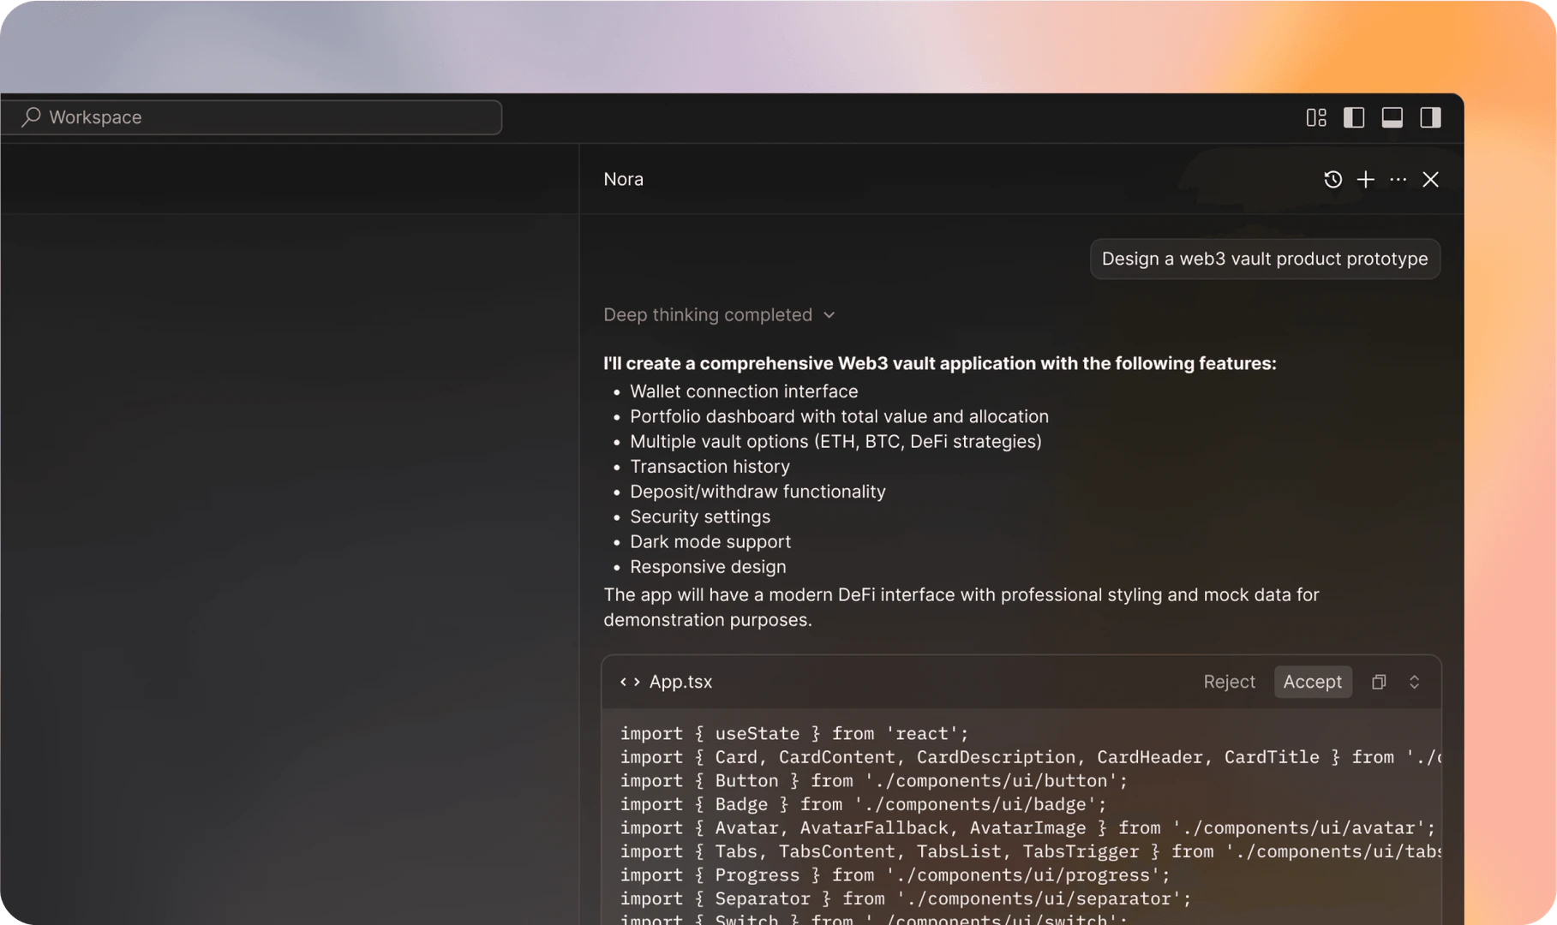1557x925 pixels.
Task: Toggle the left sidebar layout panel
Action: (1354, 117)
